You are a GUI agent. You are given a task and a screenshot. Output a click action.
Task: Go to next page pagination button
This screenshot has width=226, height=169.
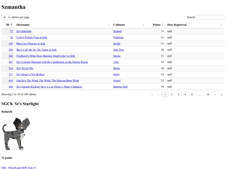[215, 95]
